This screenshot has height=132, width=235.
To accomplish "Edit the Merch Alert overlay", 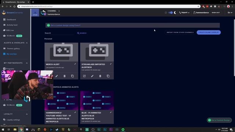I will tap(57, 76).
